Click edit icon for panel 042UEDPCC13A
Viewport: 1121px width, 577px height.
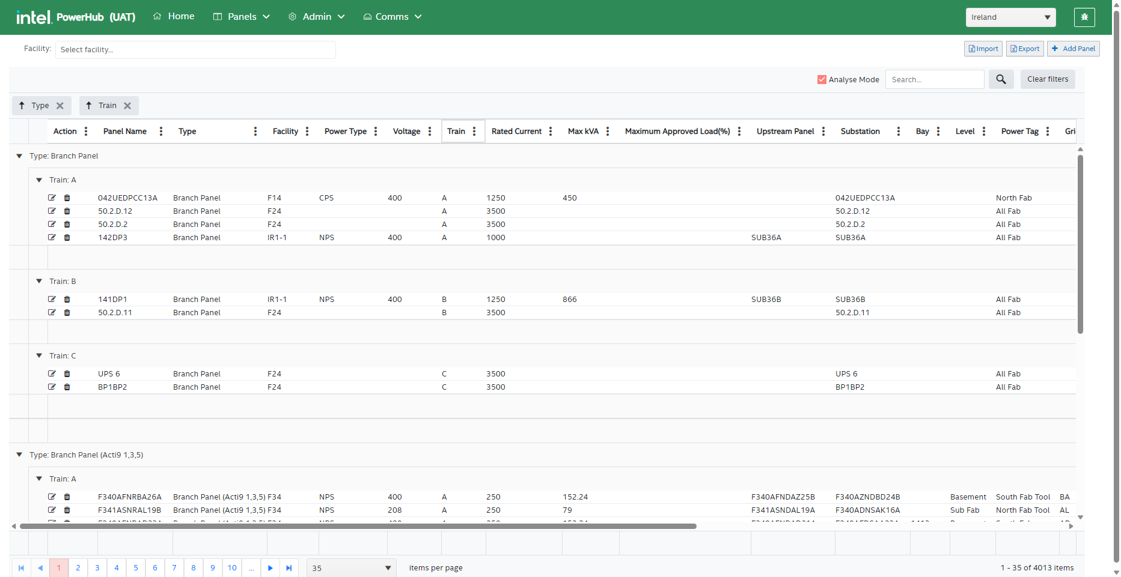tap(52, 198)
